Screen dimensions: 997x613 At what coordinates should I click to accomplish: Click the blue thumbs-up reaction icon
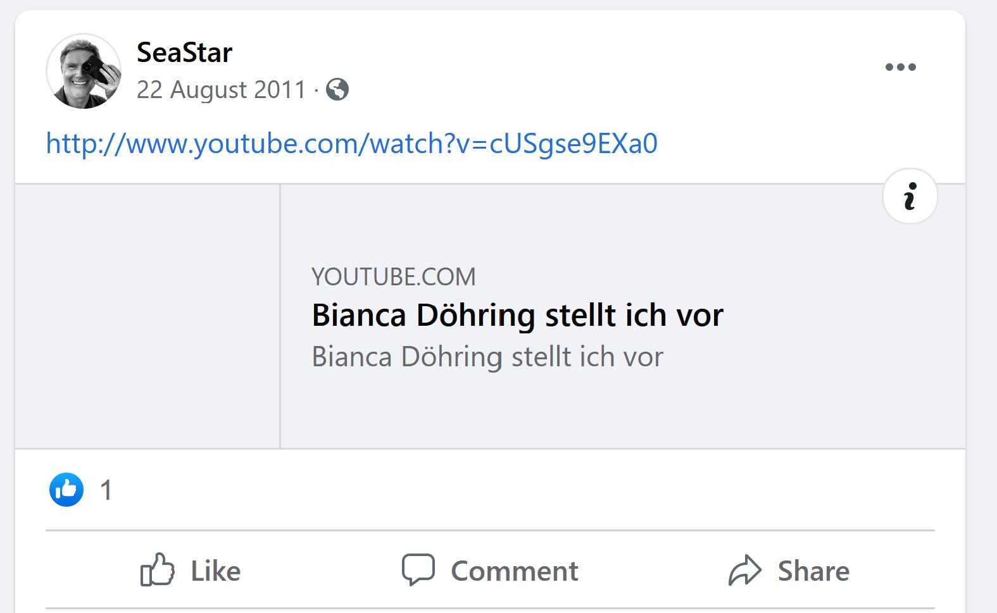tap(66, 490)
